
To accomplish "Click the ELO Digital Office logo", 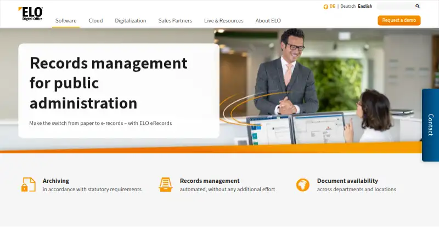I will pyautogui.click(x=31, y=14).
